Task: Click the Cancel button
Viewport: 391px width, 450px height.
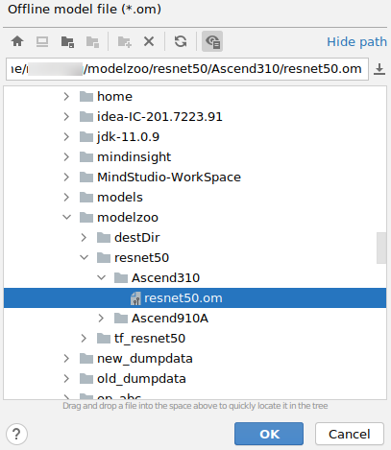Action: [x=350, y=434]
